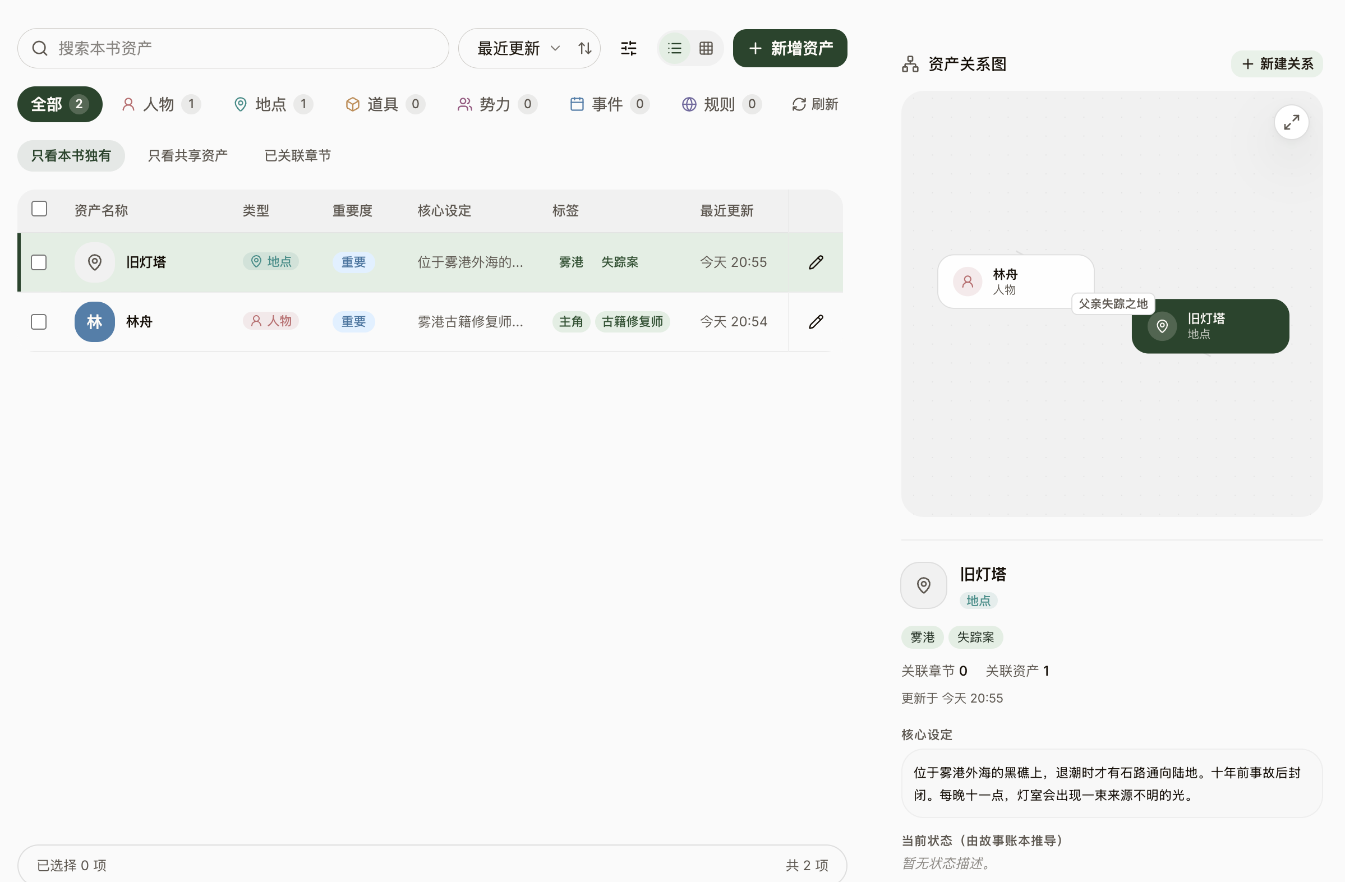
Task: Select the 势力 category tab
Action: (497, 104)
